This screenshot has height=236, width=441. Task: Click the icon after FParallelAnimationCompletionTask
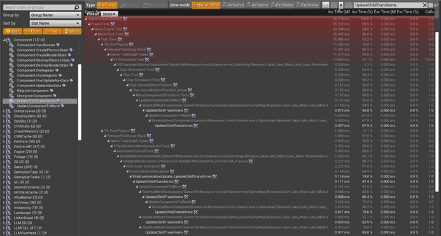172,146
